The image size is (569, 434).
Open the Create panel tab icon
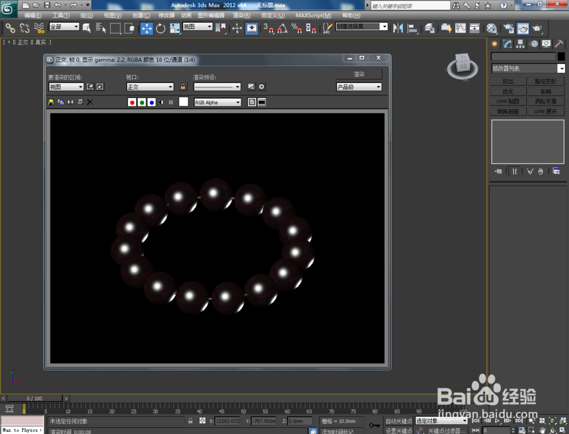click(494, 44)
